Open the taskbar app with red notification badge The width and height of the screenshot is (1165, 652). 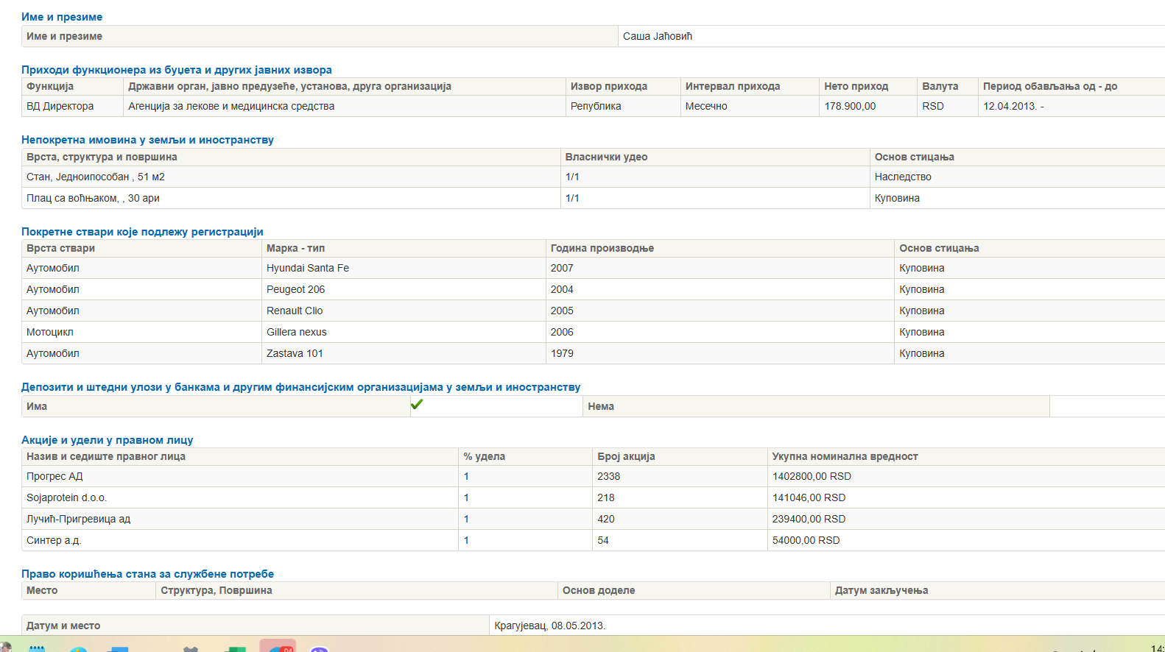278,647
